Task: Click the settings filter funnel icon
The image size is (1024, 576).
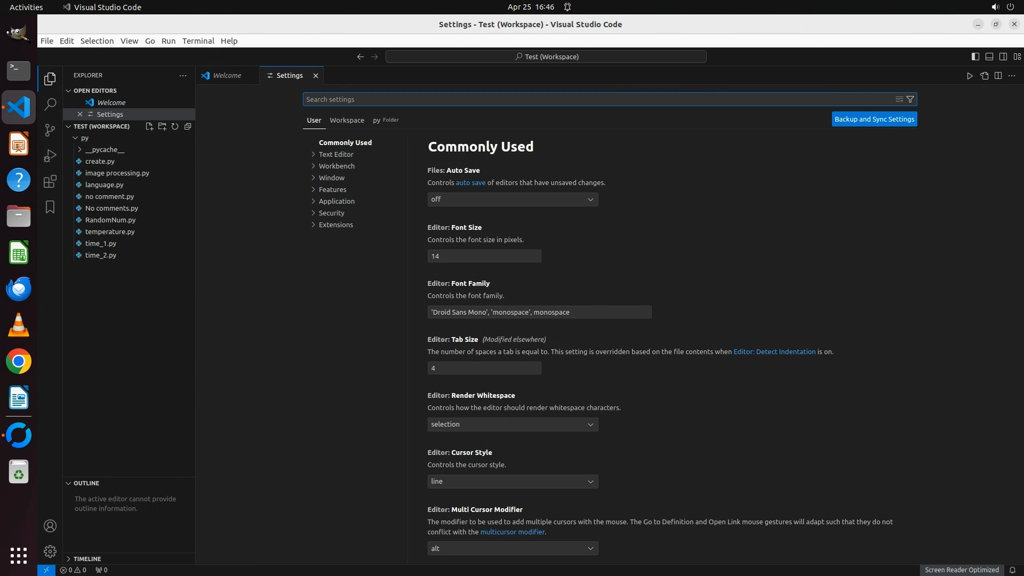Action: (x=910, y=99)
